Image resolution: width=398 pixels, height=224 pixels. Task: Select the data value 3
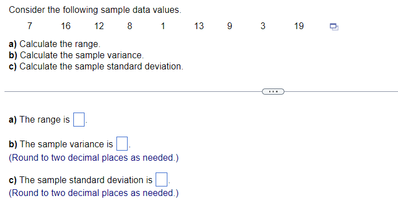pyautogui.click(x=263, y=26)
